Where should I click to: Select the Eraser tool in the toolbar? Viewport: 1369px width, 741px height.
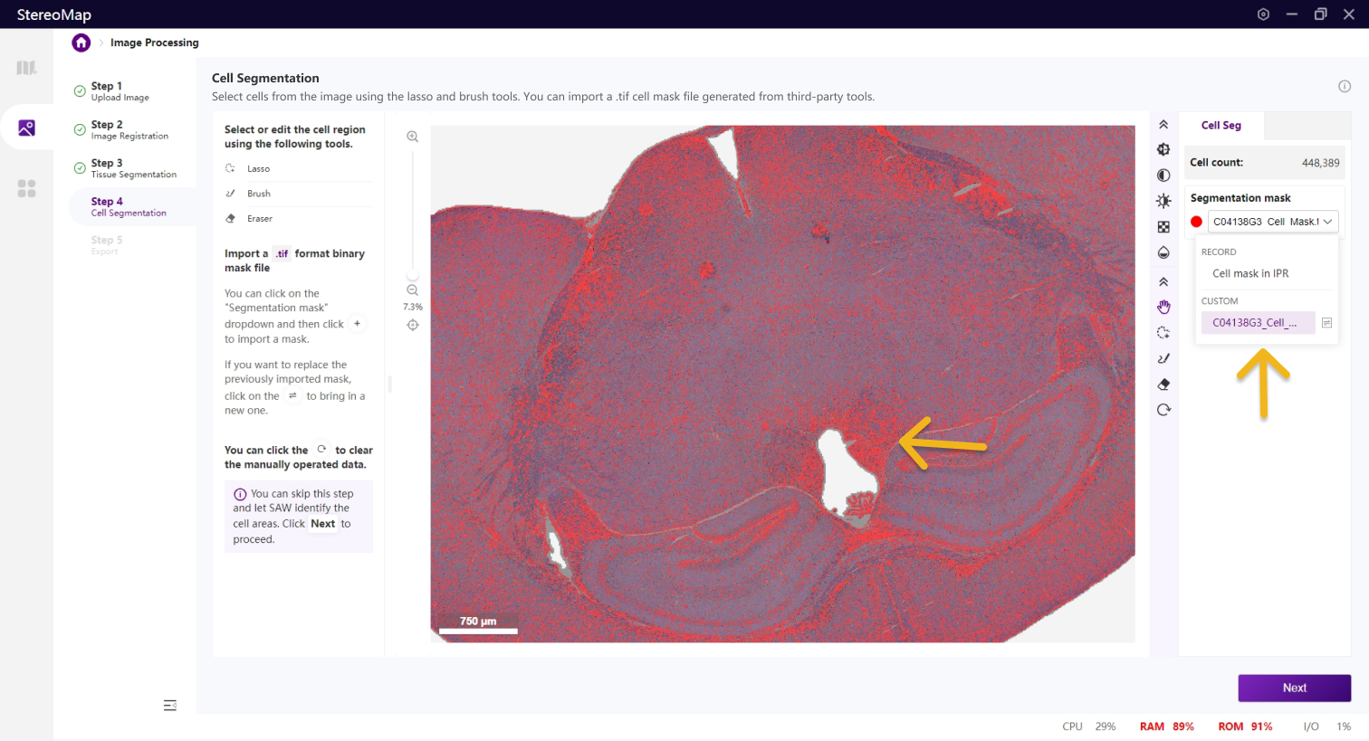coord(1163,385)
